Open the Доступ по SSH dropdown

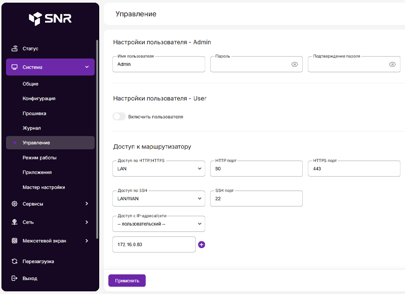[159, 198]
